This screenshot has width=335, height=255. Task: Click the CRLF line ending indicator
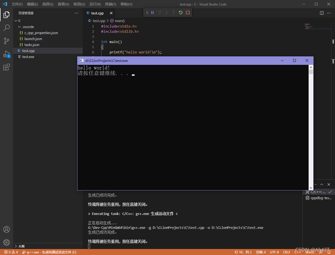tap(286, 252)
